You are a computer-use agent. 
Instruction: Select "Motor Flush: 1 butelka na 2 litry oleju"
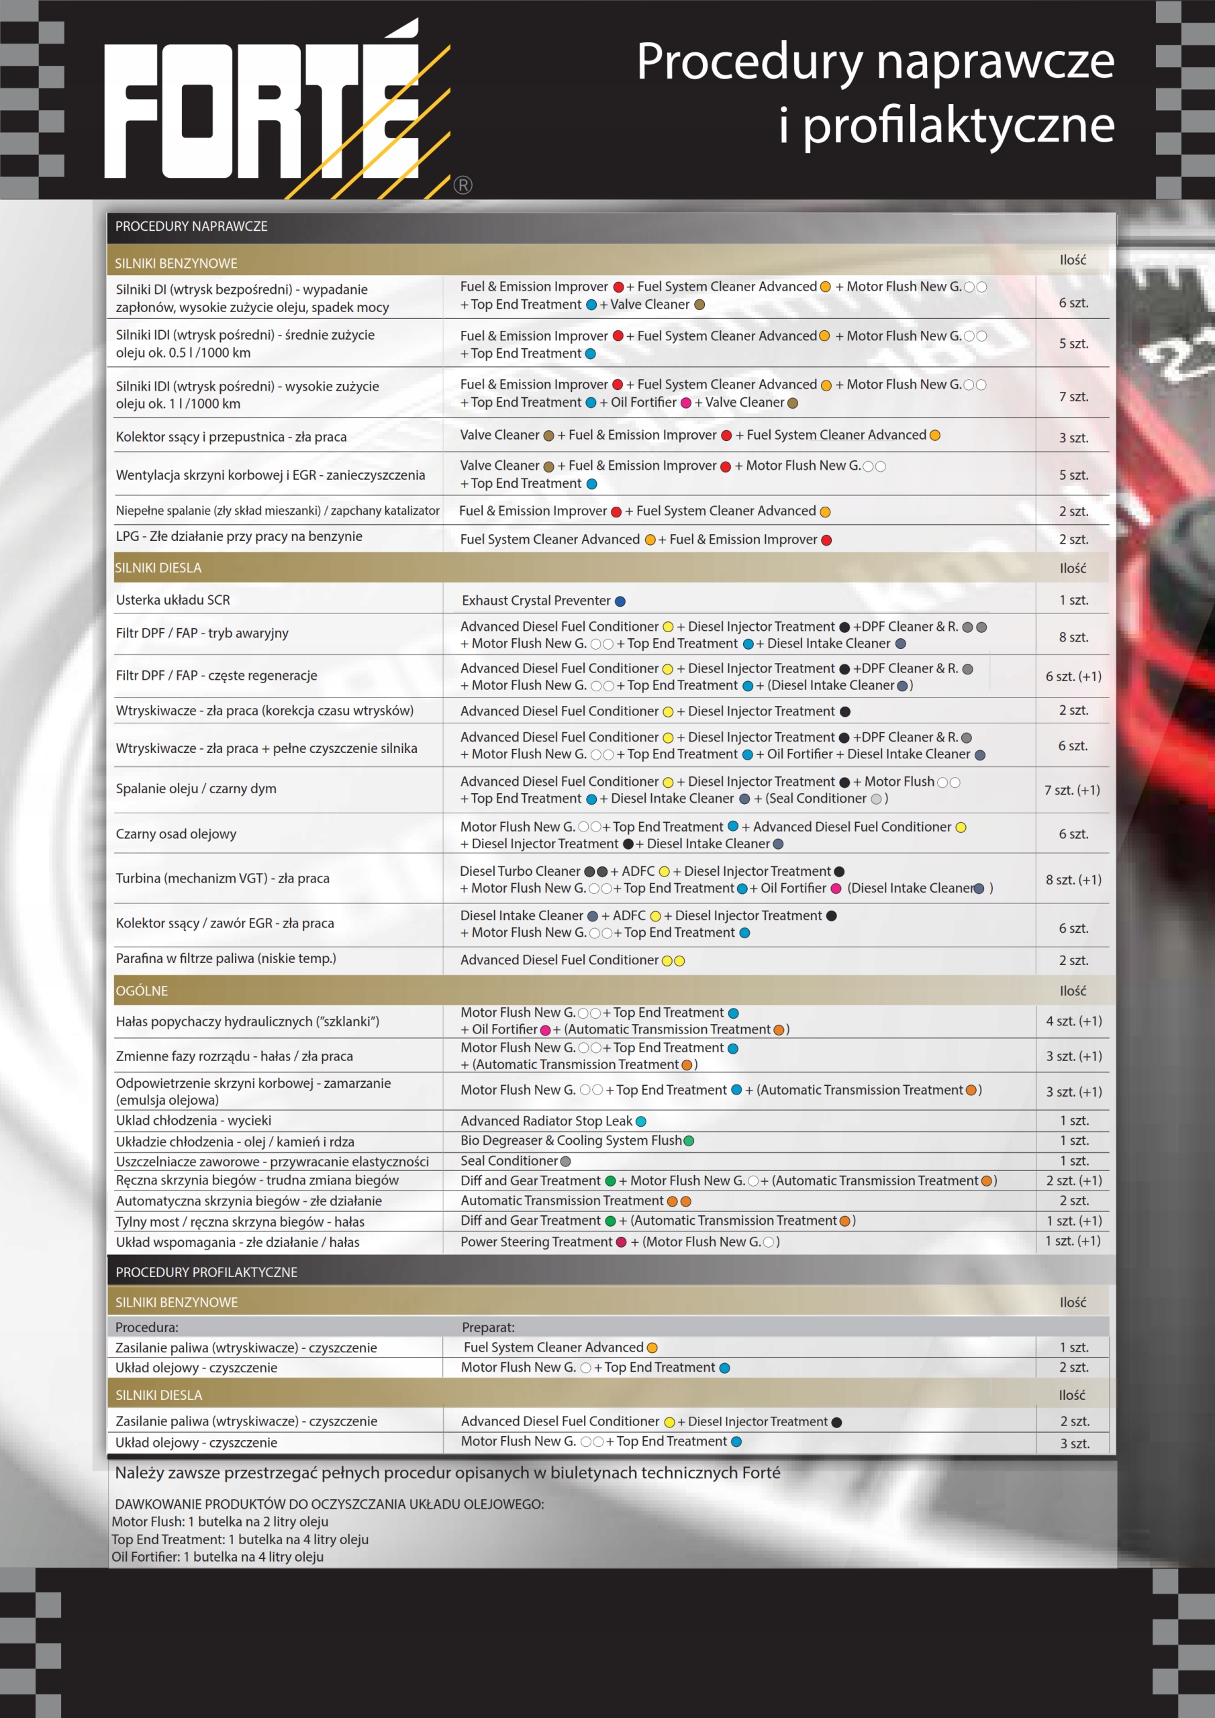pyautogui.click(x=220, y=1522)
